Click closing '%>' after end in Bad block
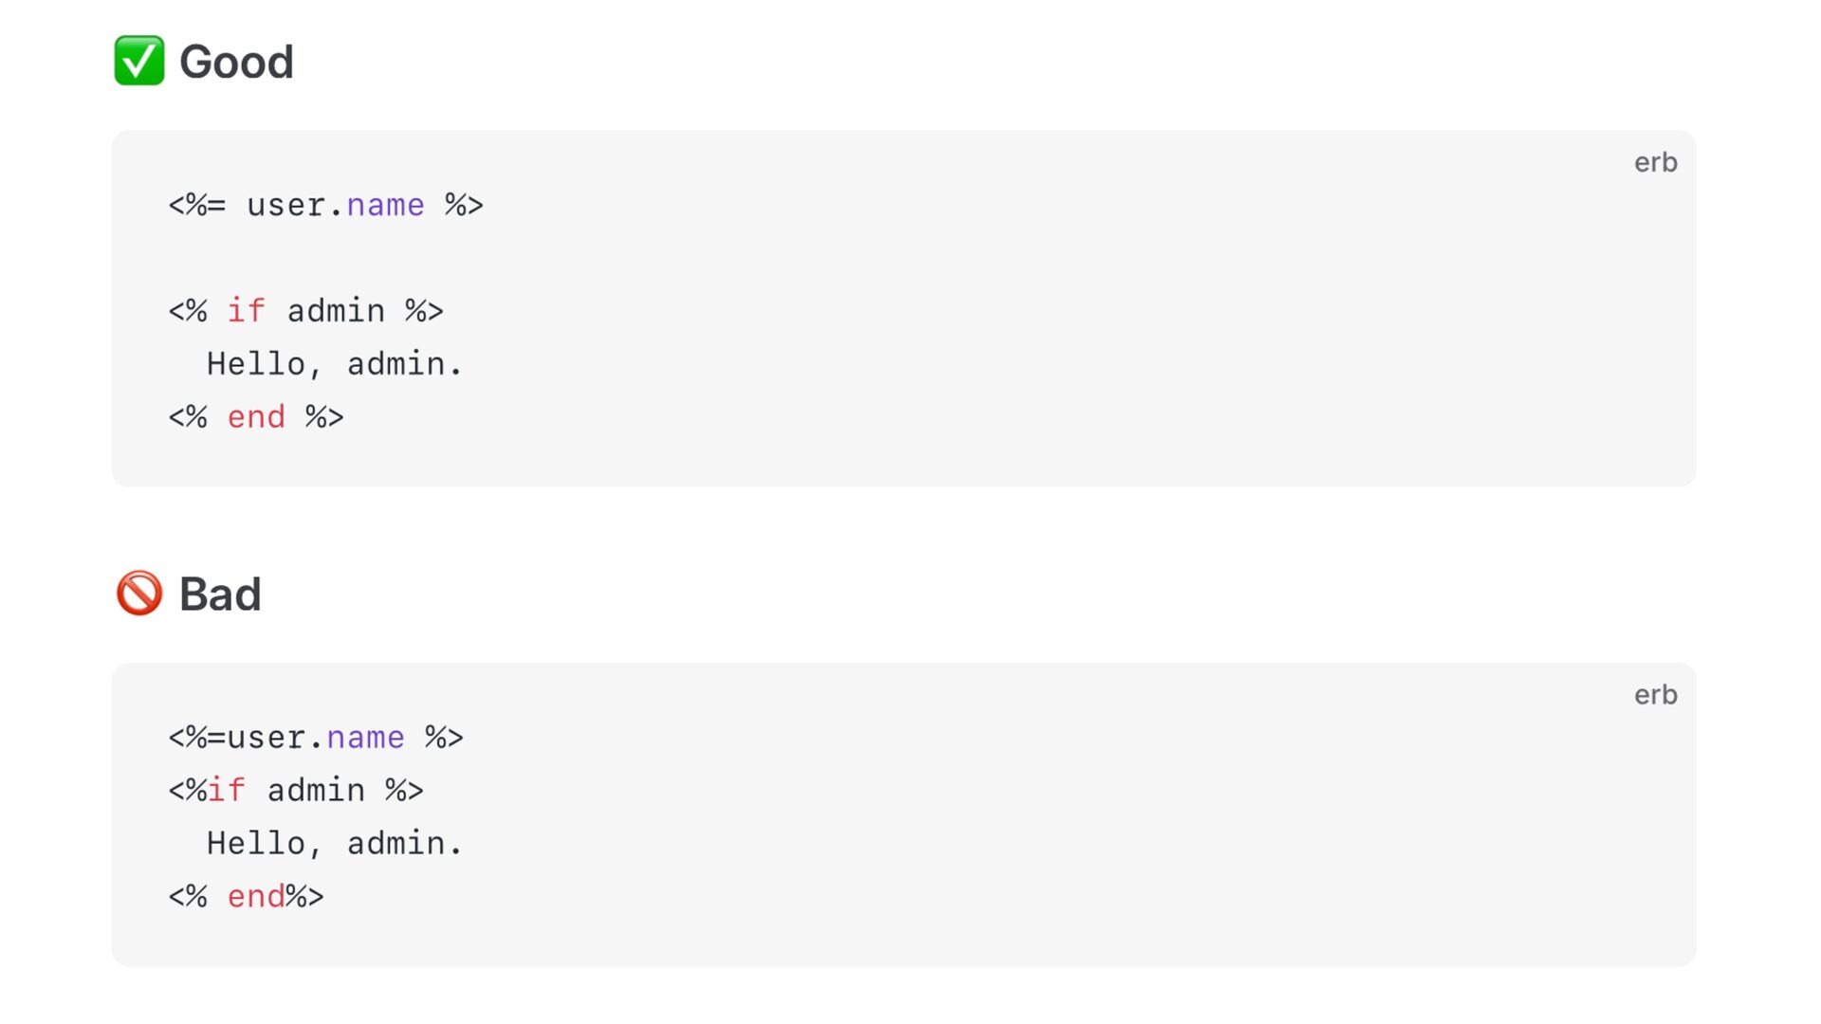This screenshot has width=1821, height=1024. (x=305, y=897)
